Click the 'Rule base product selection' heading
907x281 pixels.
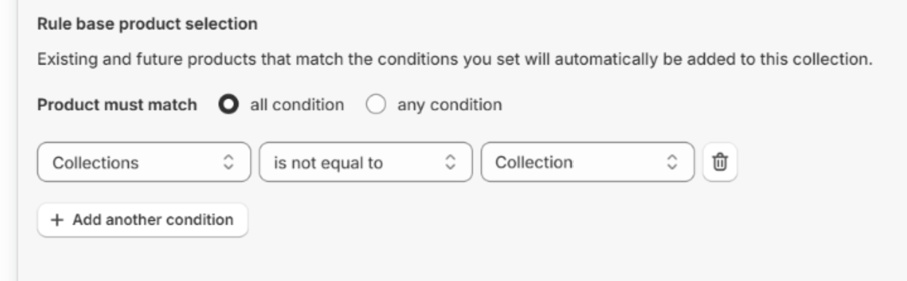pos(147,24)
